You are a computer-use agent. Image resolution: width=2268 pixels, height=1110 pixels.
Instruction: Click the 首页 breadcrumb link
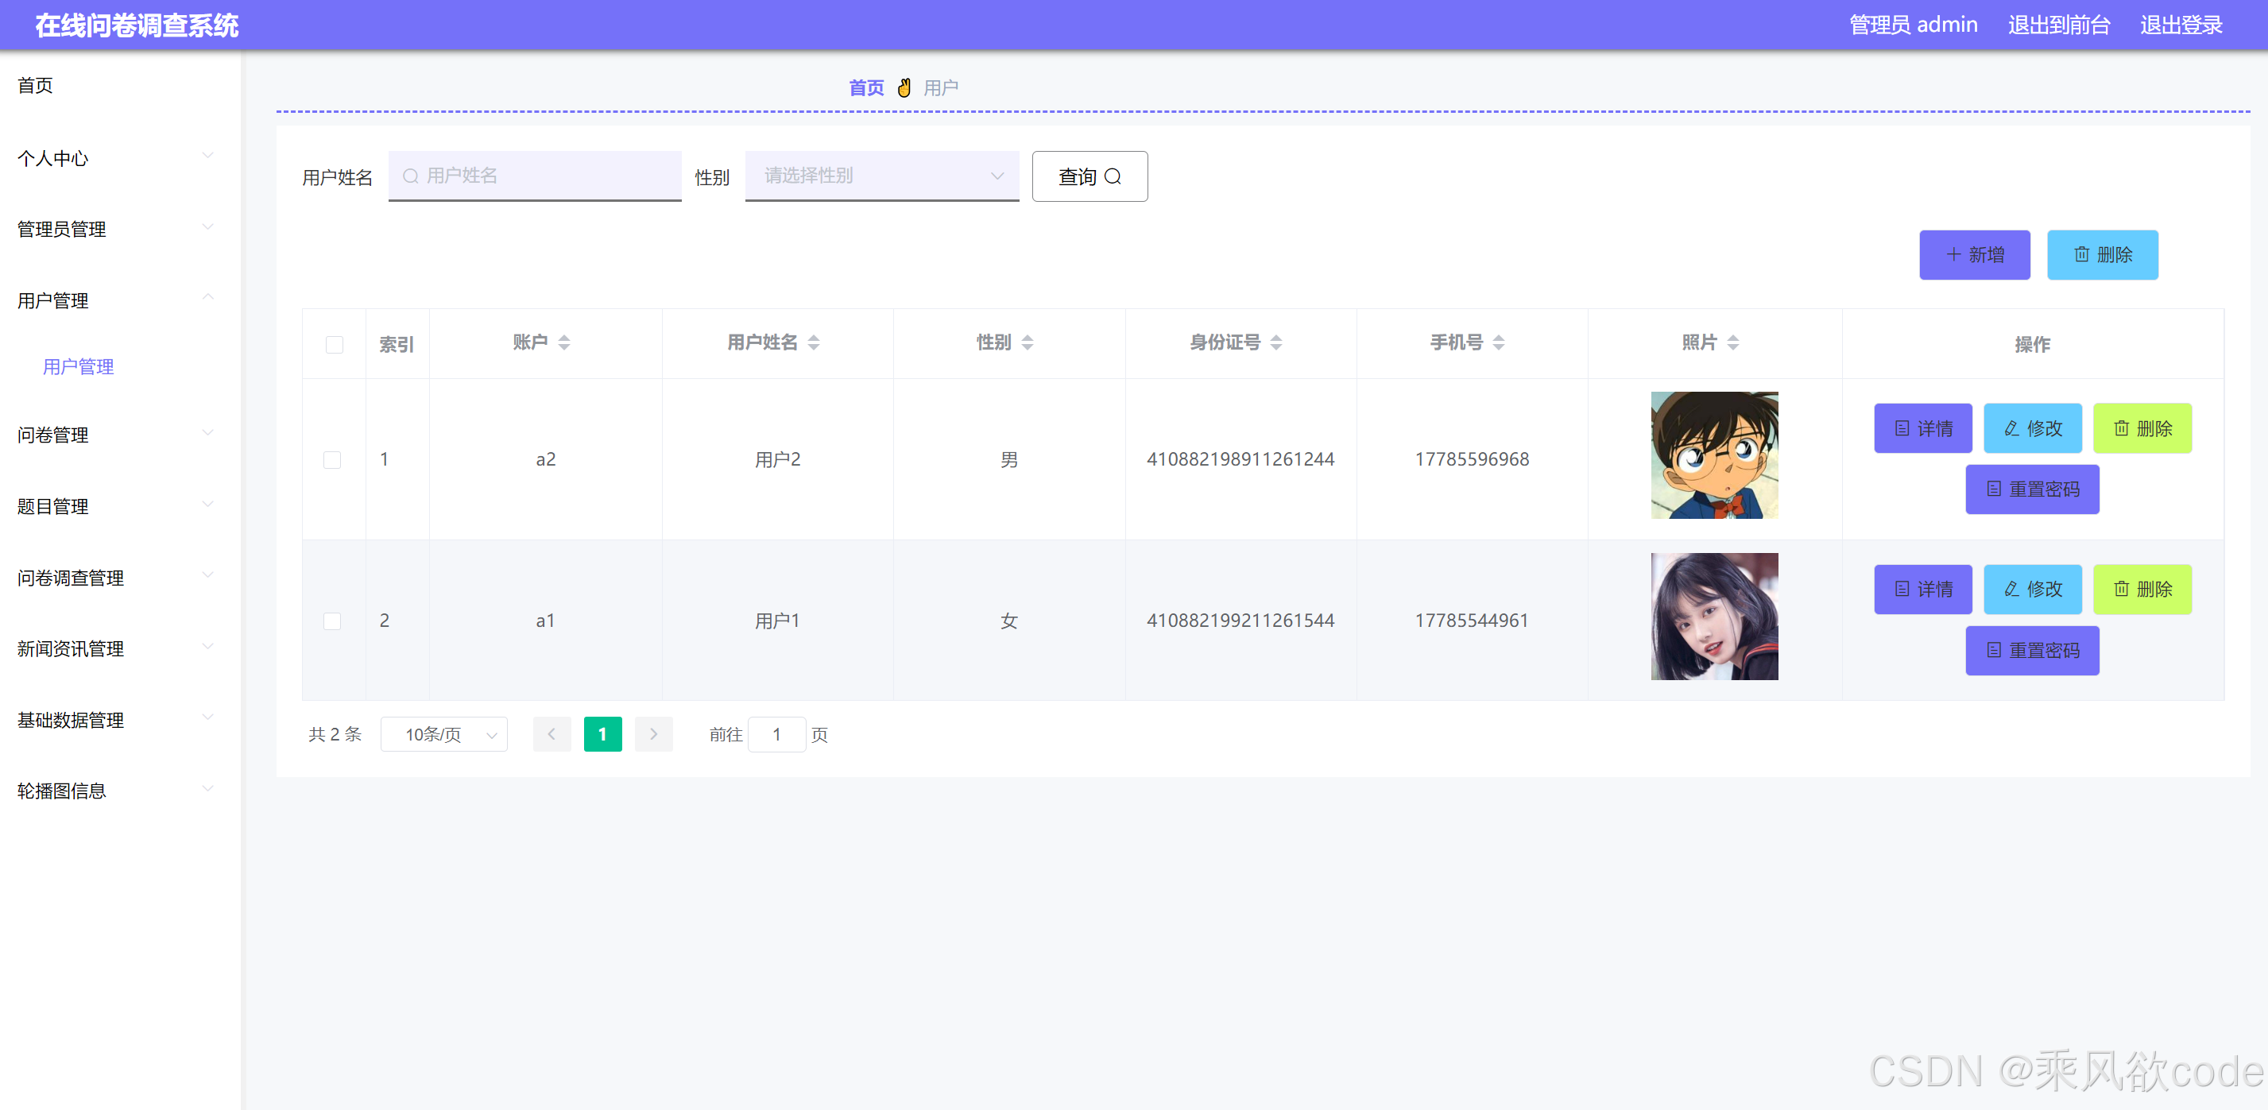coord(865,87)
